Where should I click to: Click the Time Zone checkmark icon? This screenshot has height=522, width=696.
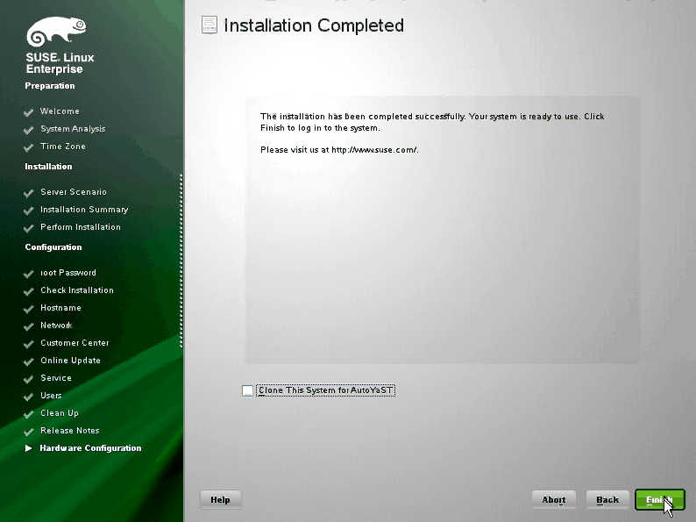tap(29, 147)
